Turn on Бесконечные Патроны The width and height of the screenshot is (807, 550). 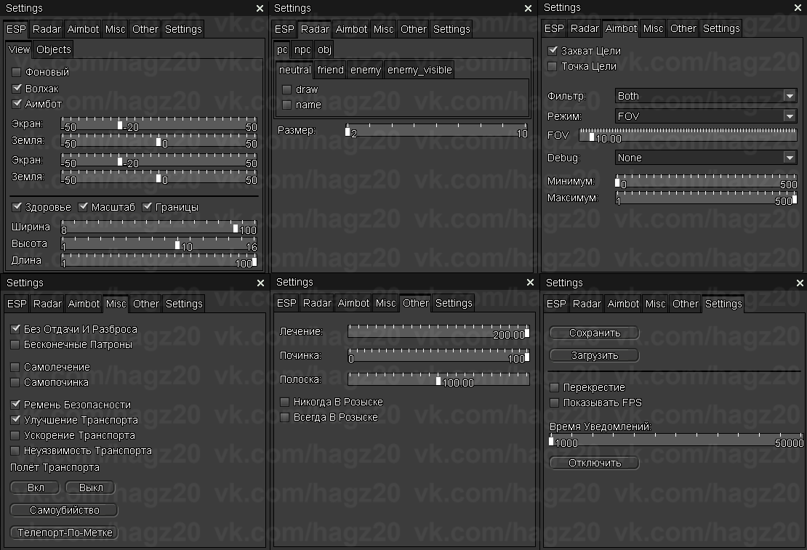click(x=15, y=344)
